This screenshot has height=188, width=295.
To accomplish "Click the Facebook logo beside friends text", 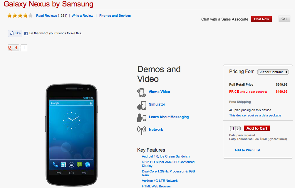I will point(26,33).
